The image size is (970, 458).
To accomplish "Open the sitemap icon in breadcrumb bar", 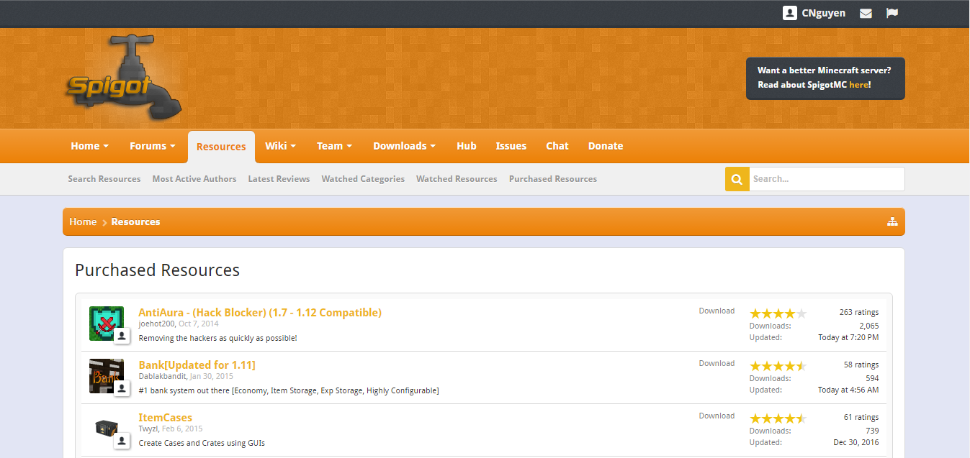I will click(892, 221).
